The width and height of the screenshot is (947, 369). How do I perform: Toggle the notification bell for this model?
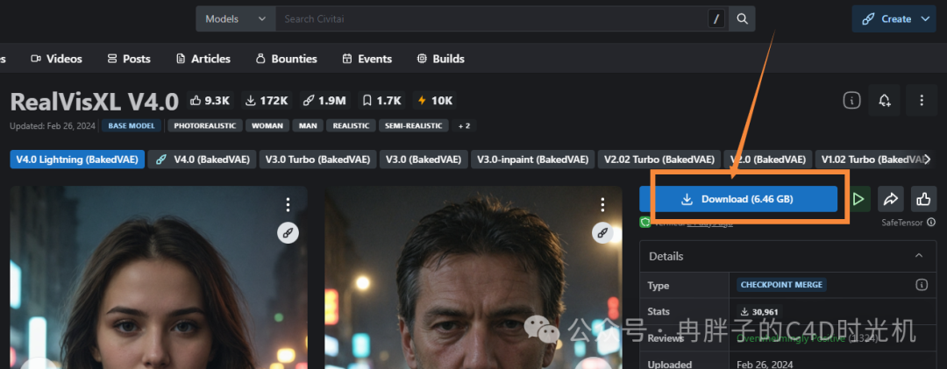pos(885,100)
